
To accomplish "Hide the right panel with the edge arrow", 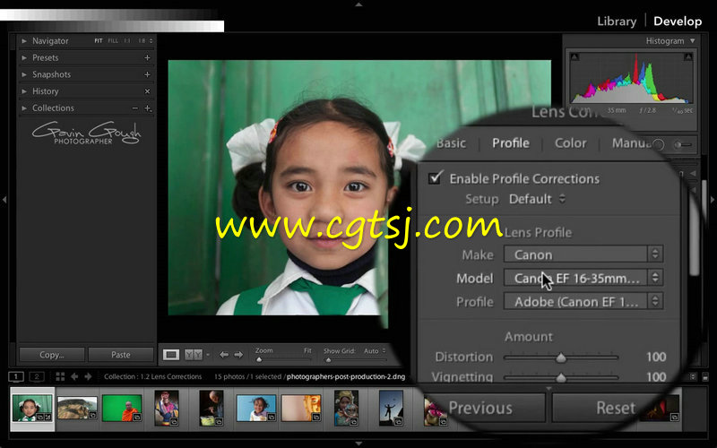I will point(713,200).
